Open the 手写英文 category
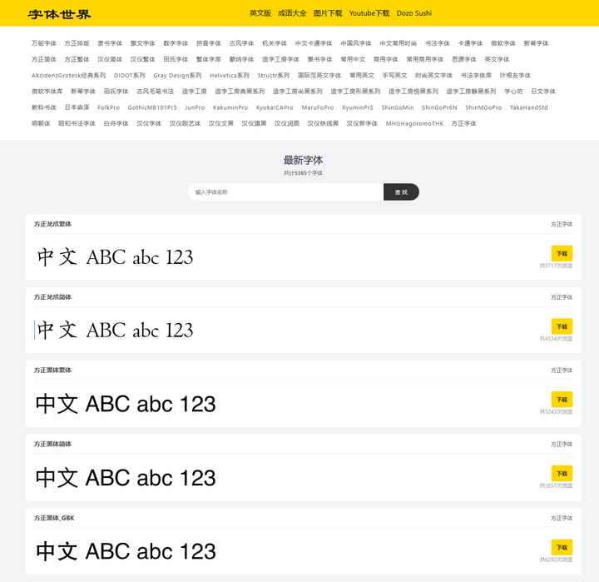This screenshot has height=582, width=599. [394, 75]
